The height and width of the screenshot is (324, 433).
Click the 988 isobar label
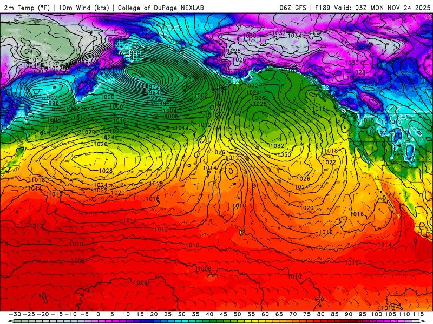135,52
